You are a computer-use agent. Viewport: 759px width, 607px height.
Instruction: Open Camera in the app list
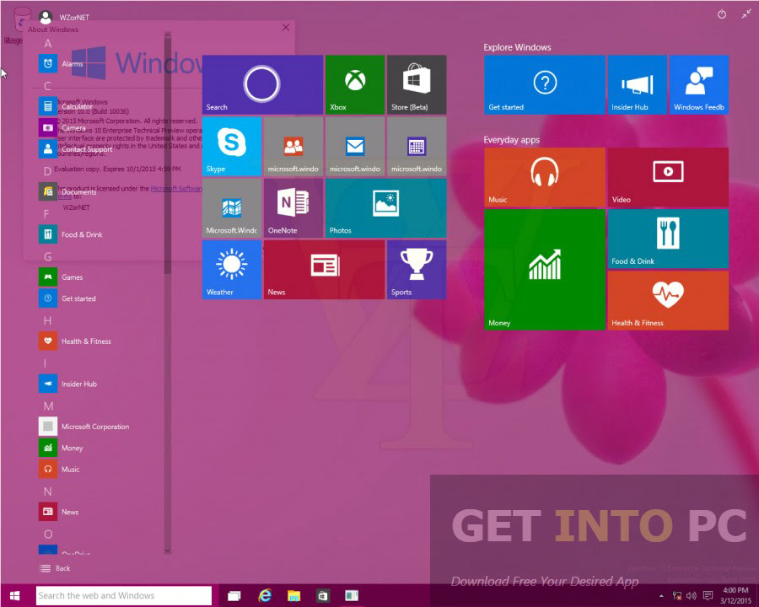62,128
